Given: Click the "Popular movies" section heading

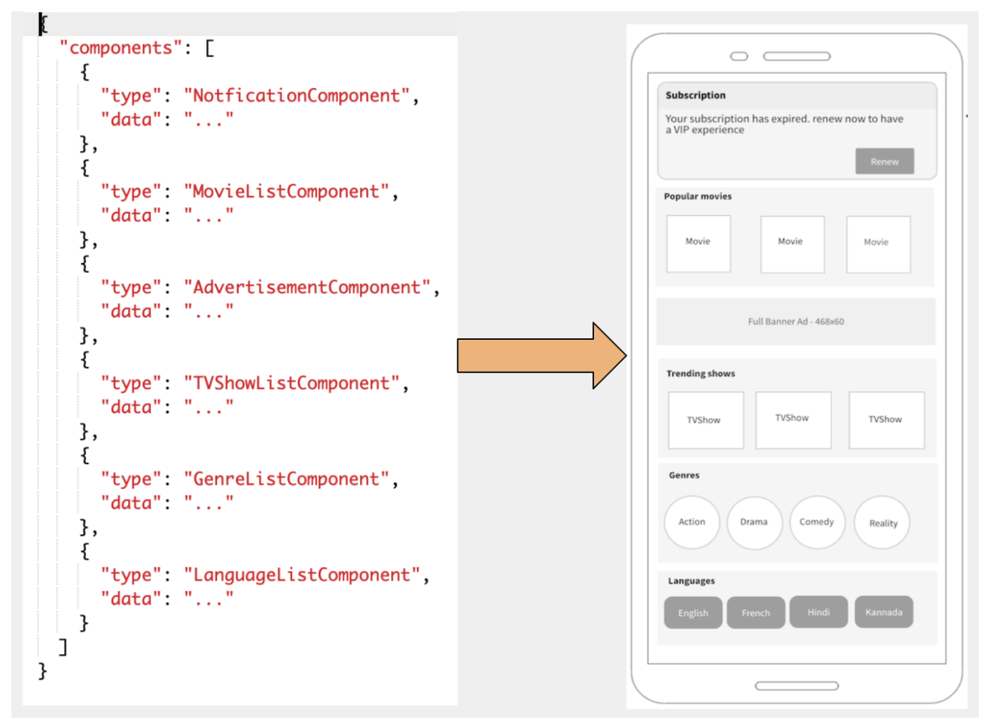Looking at the screenshot, I should coord(698,196).
